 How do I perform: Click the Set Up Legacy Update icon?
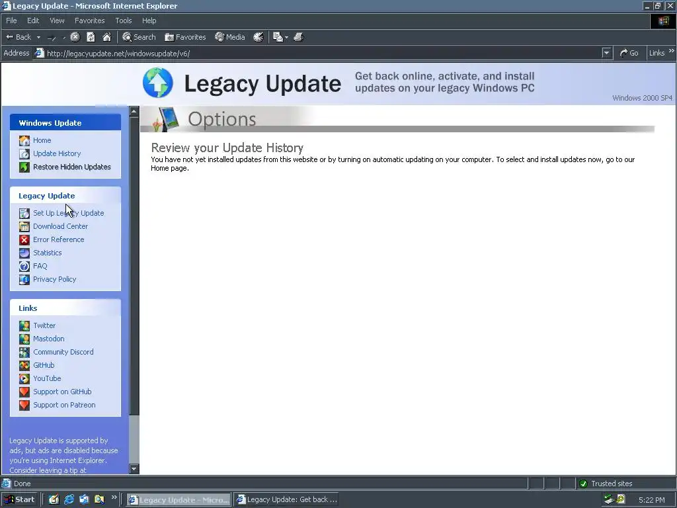(x=24, y=213)
